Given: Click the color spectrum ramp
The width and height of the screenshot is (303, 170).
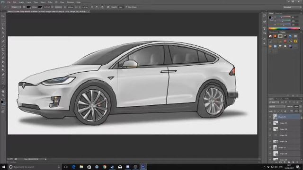Looking at the screenshot, I should coord(284,29).
